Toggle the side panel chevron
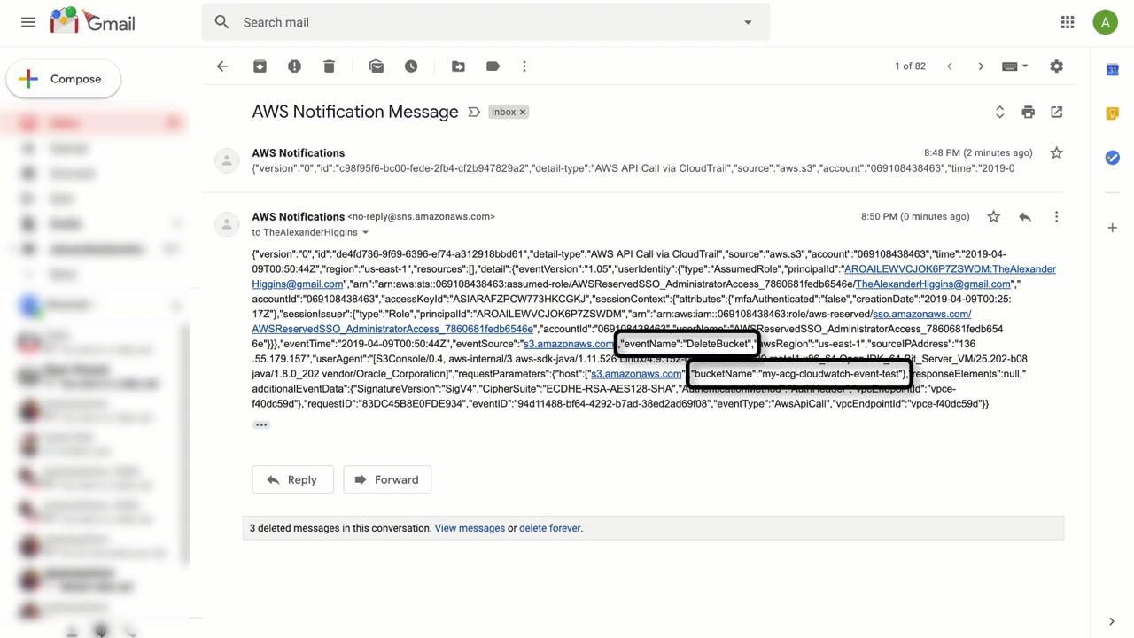The width and height of the screenshot is (1134, 638). [1112, 621]
